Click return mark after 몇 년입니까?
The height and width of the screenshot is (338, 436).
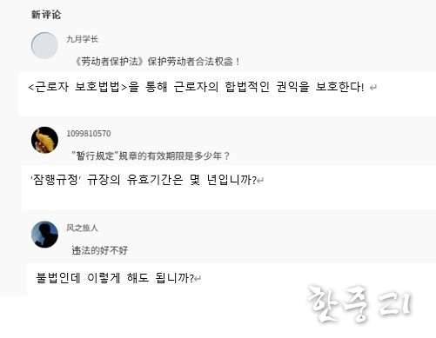pyautogui.click(x=260, y=181)
